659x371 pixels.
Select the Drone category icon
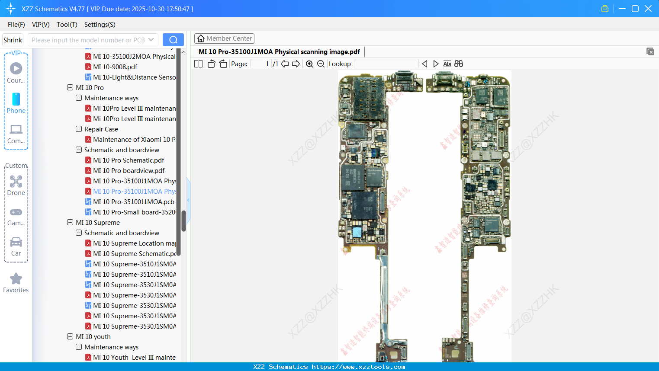click(16, 185)
